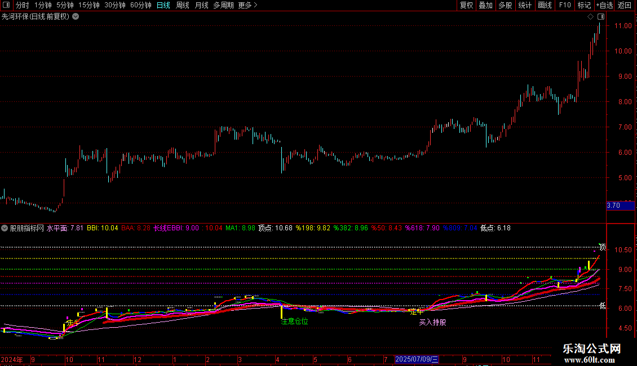Viewport: 637px width, 366px height.
Task: Toggle 叠加 overlay comparison
Action: pyautogui.click(x=485, y=5)
